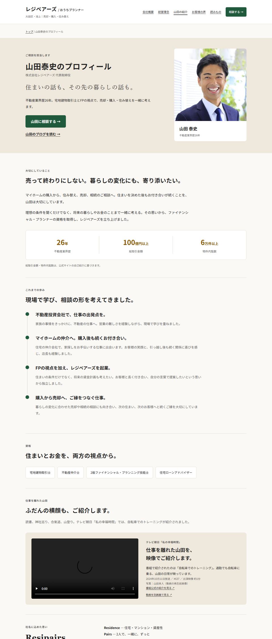Viewport: 272px width, 639px height.
Task: Open お客様の声 page
Action: point(199,12)
